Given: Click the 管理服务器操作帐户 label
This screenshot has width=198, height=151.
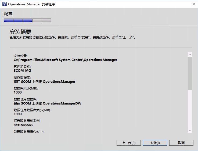Looking at the screenshot, I should click(x=28, y=132).
